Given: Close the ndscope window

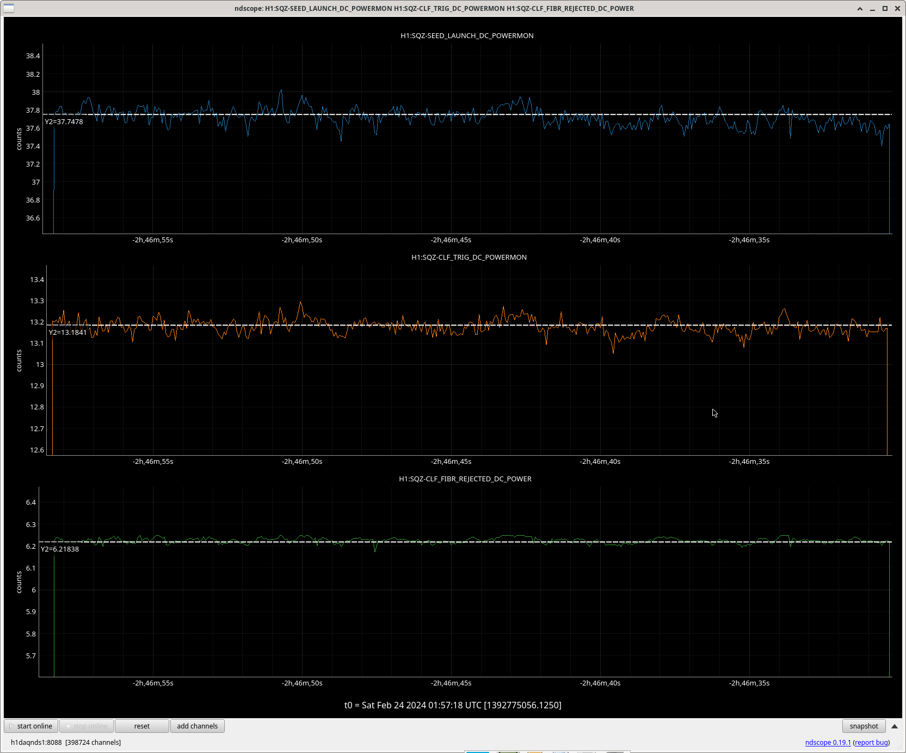Looking at the screenshot, I should click(x=897, y=8).
